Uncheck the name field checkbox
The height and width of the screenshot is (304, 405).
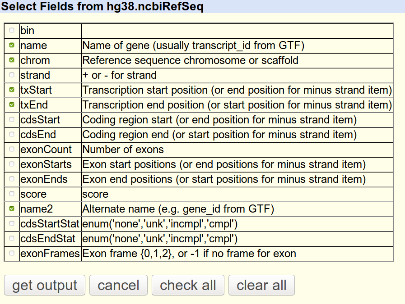pyautogui.click(x=12, y=45)
